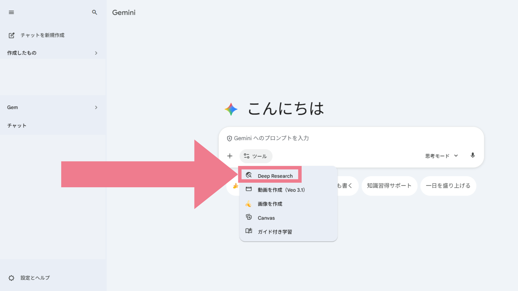
Task: Select ガイド付き学習 from the tools menu
Action: click(x=275, y=232)
